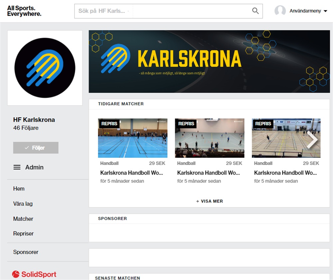The height and width of the screenshot is (280, 333).
Task: Click 29 SEK price on third match
Action: 311,163
